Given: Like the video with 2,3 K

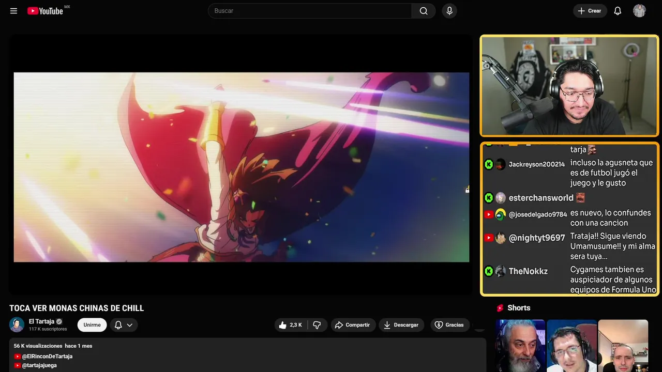Looking at the screenshot, I should point(291,325).
